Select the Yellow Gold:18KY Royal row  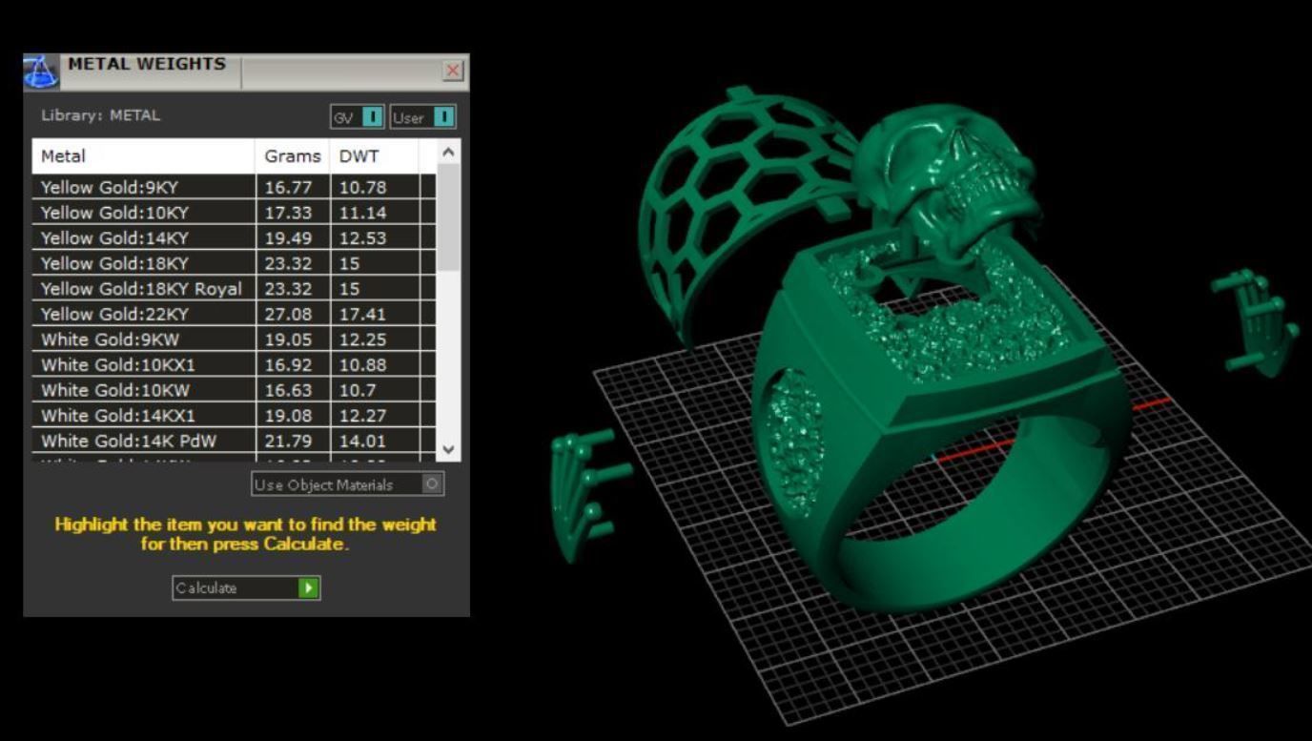click(235, 288)
